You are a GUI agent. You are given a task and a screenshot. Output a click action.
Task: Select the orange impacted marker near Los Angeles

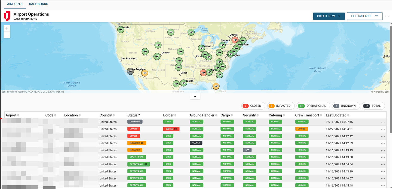pos(145,73)
